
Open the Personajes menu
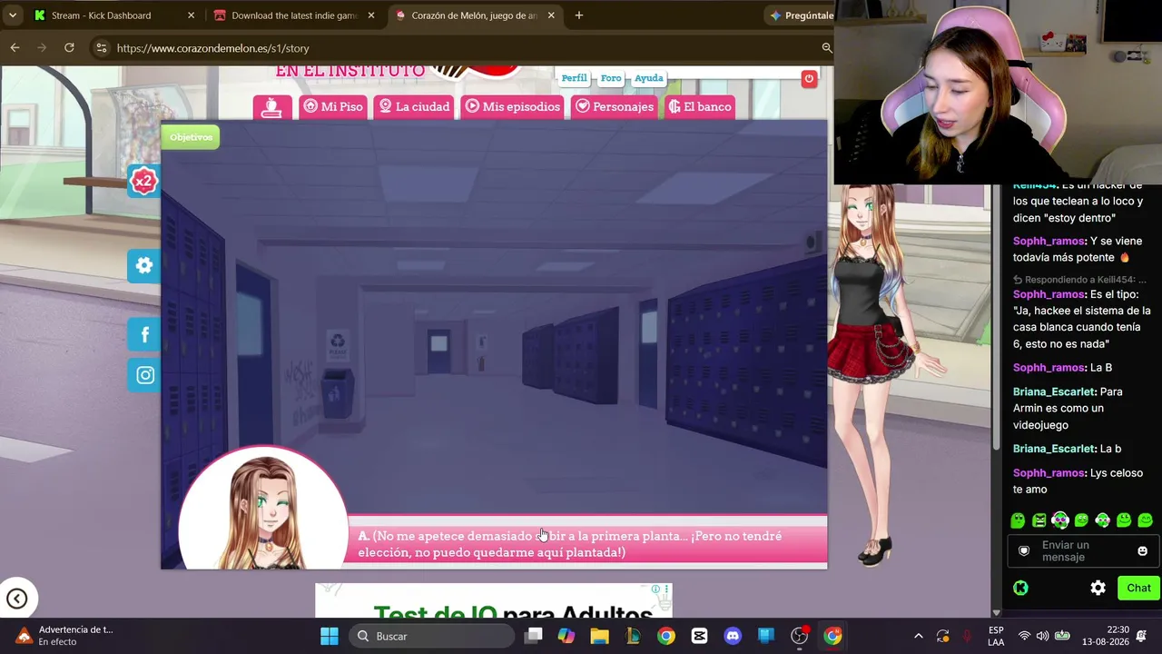[x=615, y=107]
